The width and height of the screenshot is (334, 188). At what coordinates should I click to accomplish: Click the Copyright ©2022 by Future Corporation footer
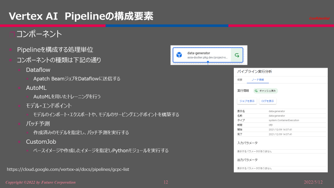coord(40,182)
